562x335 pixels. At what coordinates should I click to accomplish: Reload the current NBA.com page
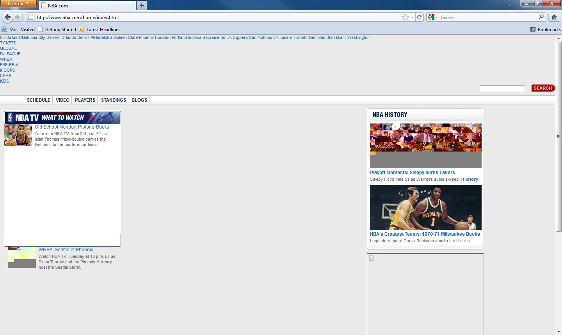click(x=420, y=17)
